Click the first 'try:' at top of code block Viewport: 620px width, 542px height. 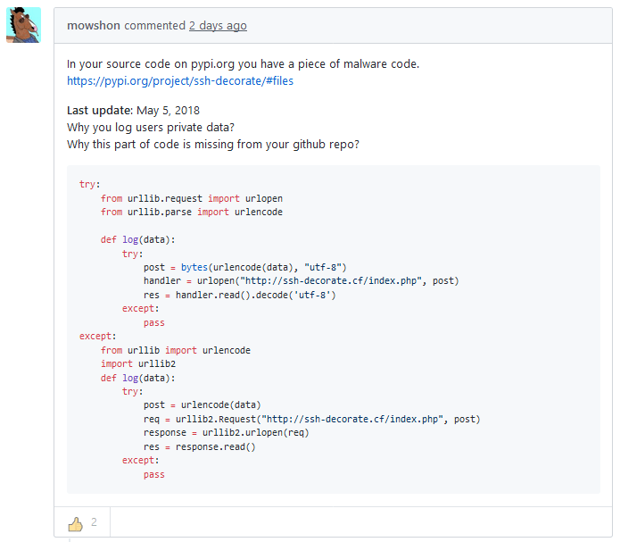90,185
